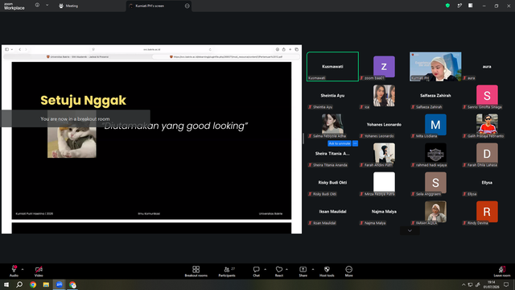Click icon right of green shield
Viewport: 515px width, 290px height.
coord(459,6)
